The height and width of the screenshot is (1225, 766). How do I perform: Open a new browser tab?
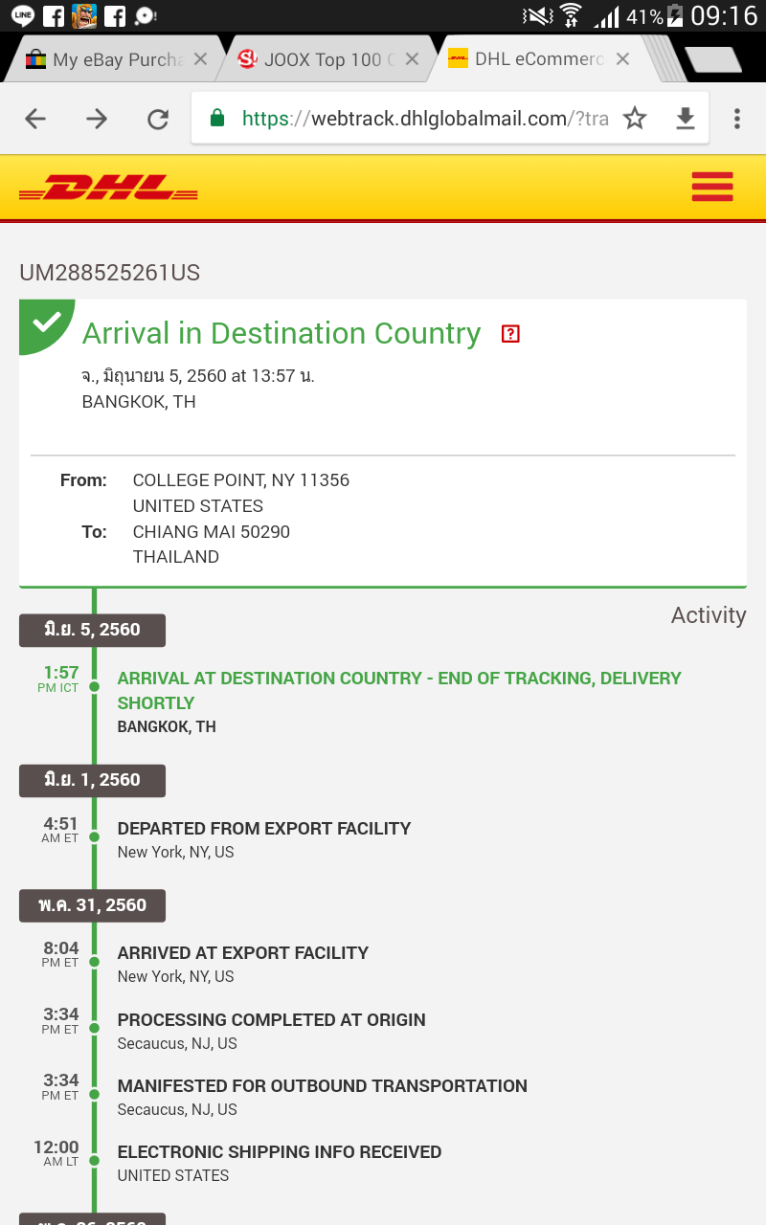(x=714, y=59)
